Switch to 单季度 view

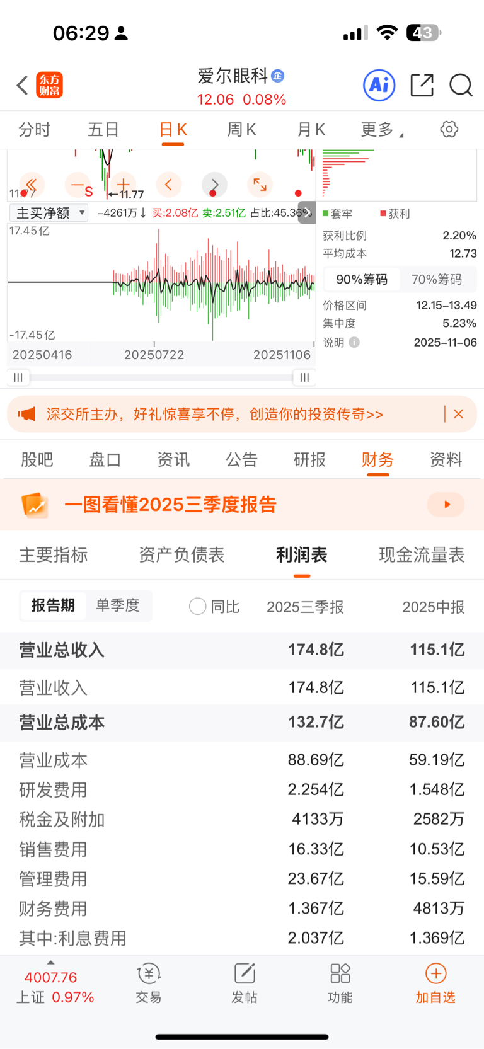pyautogui.click(x=118, y=605)
